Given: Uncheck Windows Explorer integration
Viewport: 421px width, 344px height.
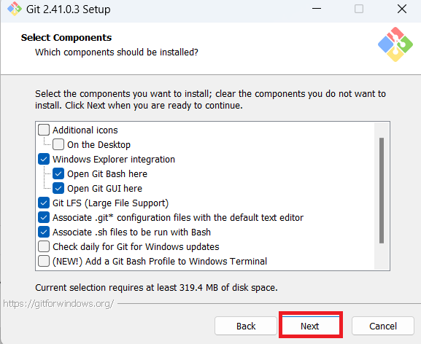Looking at the screenshot, I should pos(44,160).
